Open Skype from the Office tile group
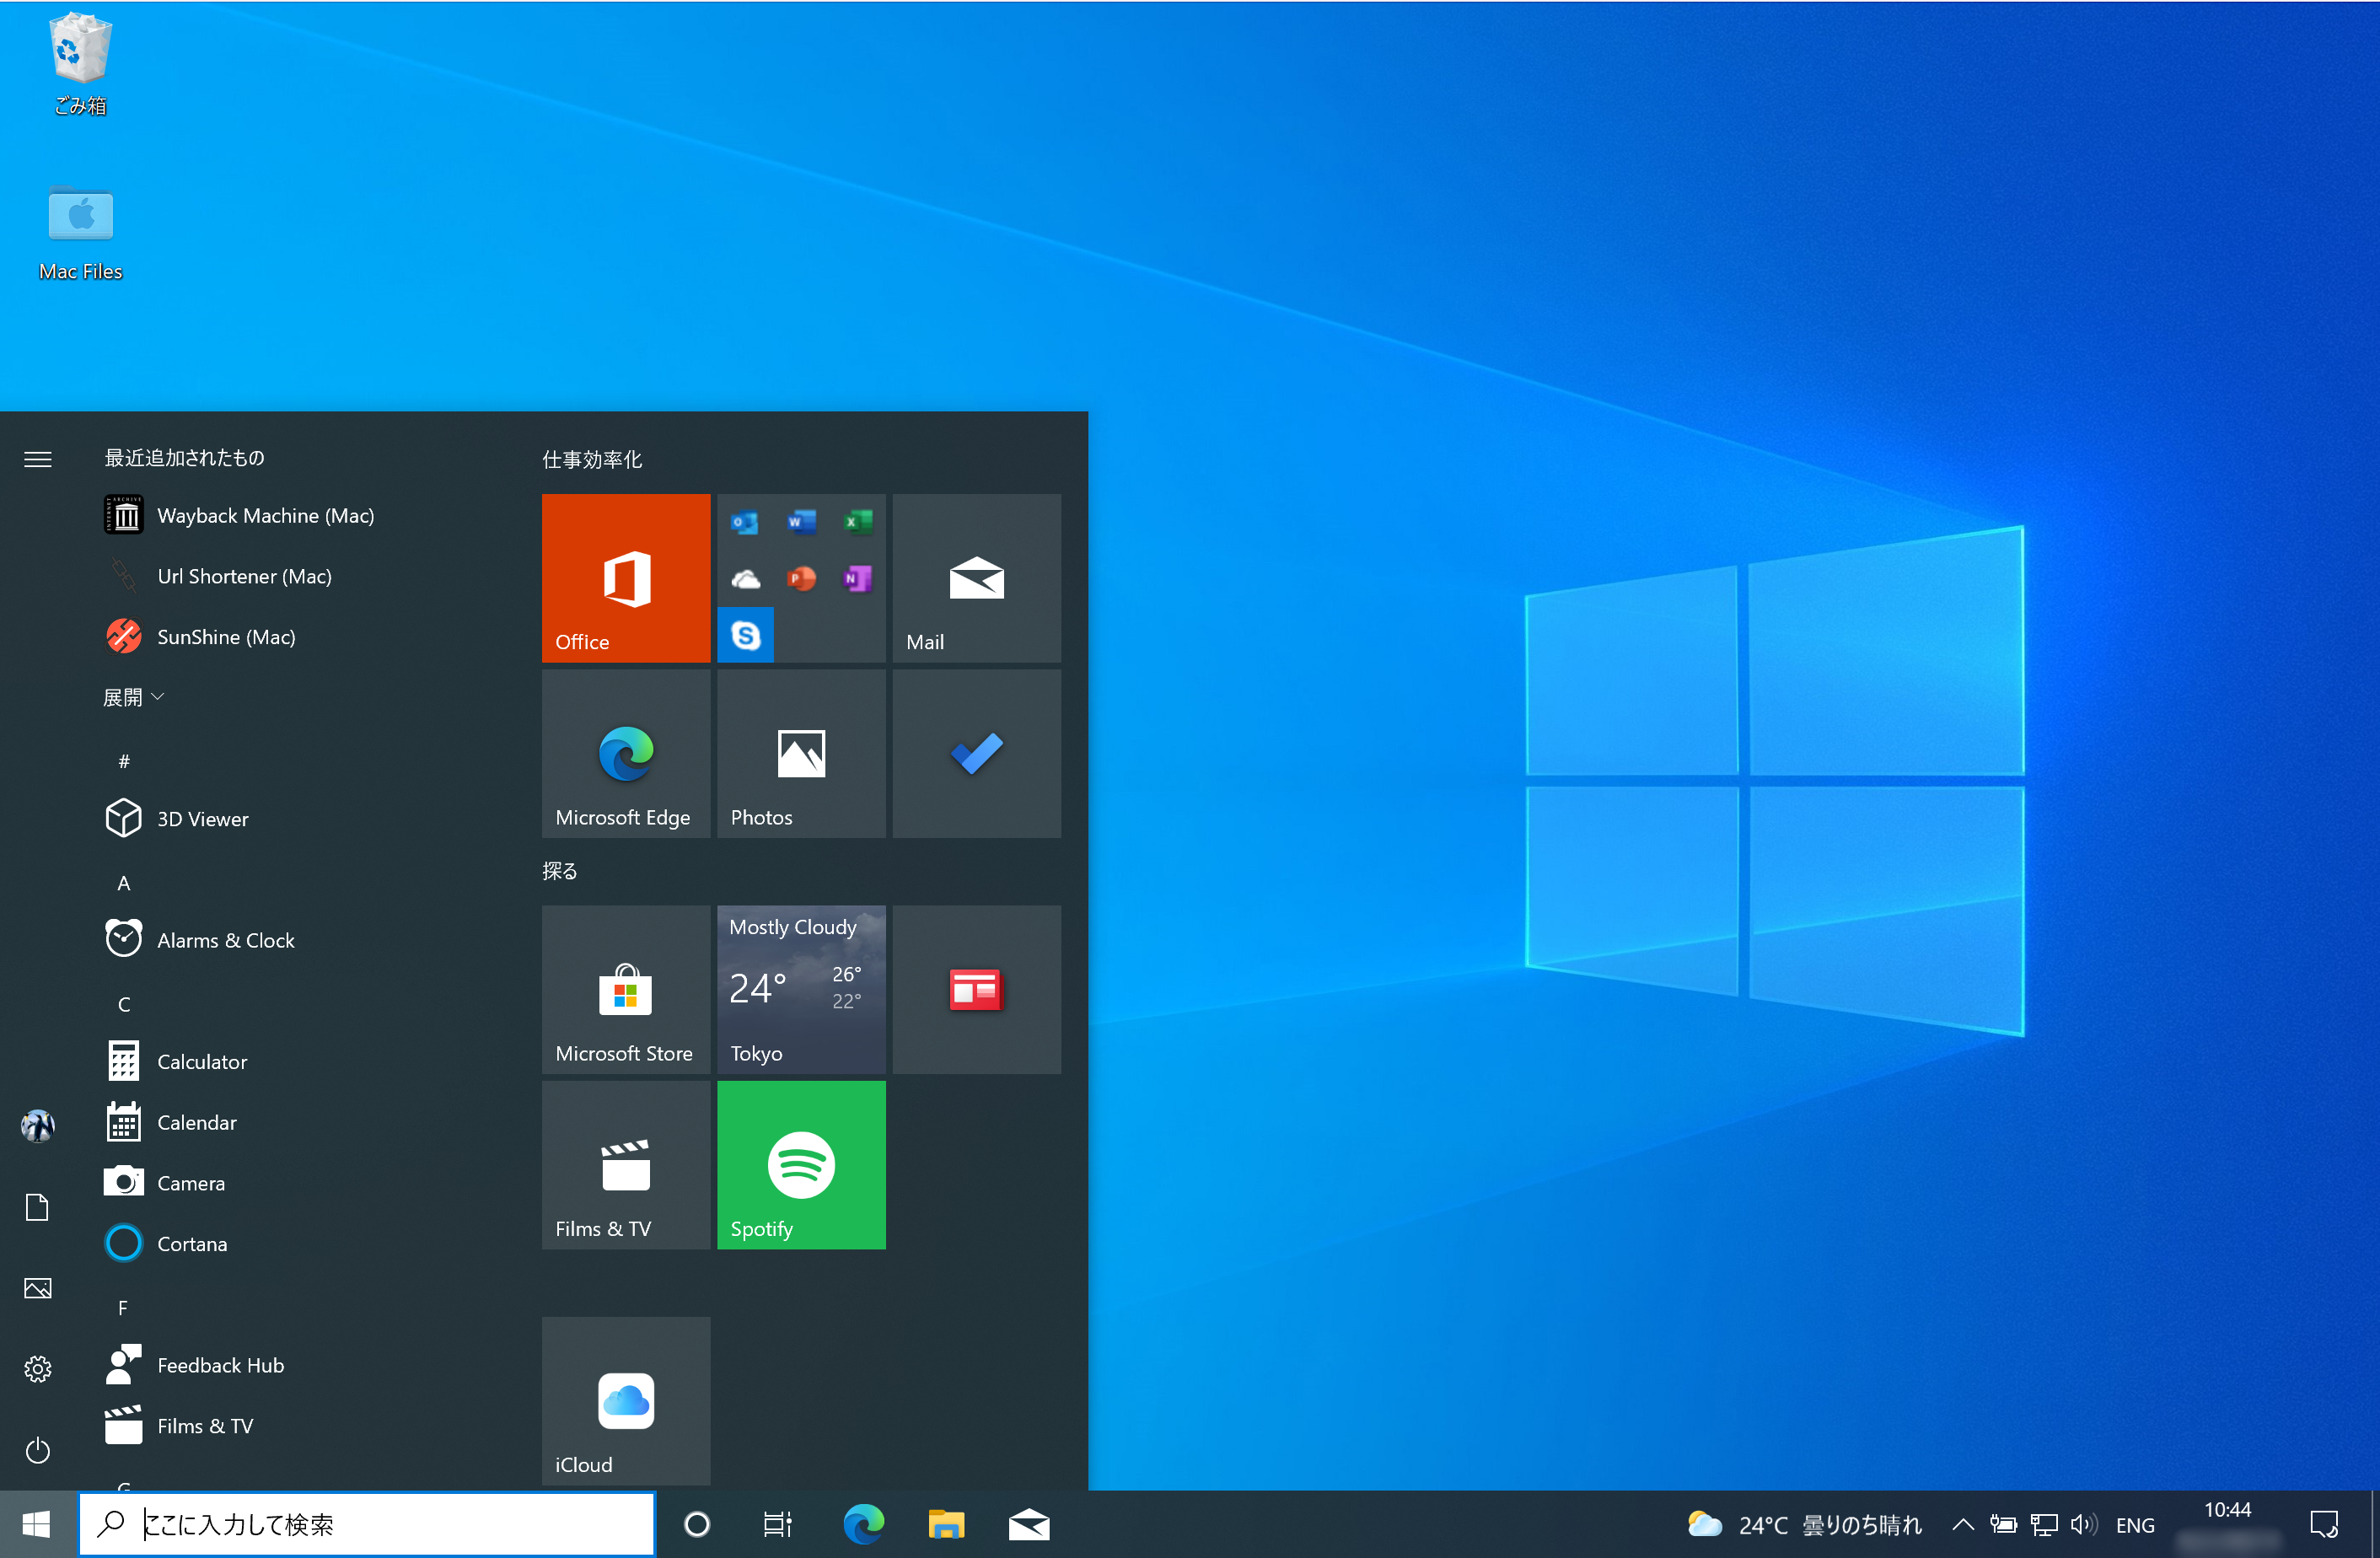The width and height of the screenshot is (2380, 1558). 745,634
